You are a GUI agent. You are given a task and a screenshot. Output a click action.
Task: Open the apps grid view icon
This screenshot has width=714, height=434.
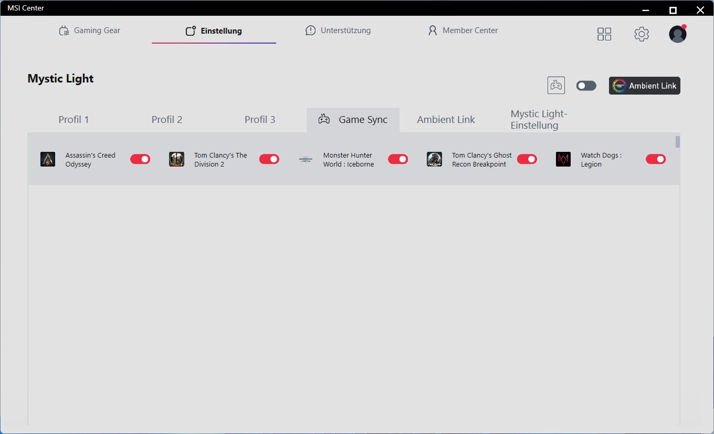[604, 34]
